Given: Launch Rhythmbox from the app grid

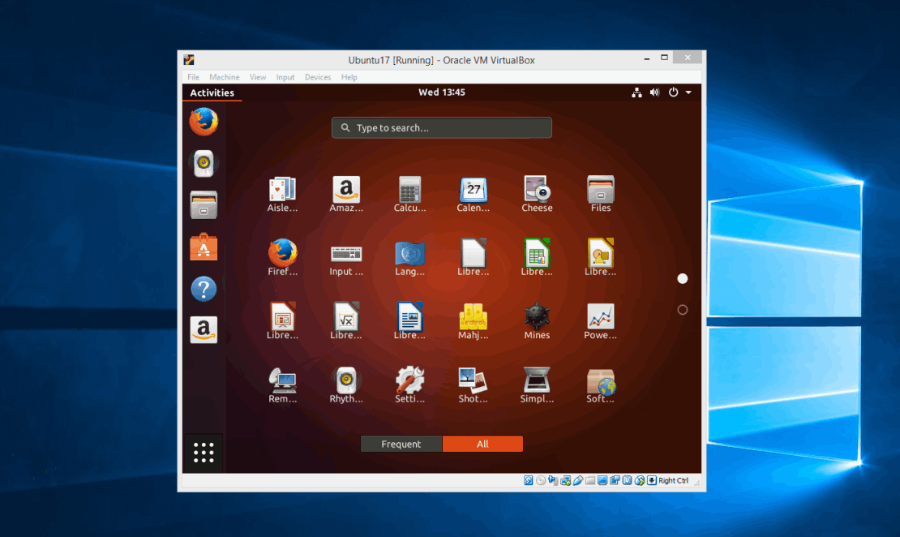Looking at the screenshot, I should 346,385.
